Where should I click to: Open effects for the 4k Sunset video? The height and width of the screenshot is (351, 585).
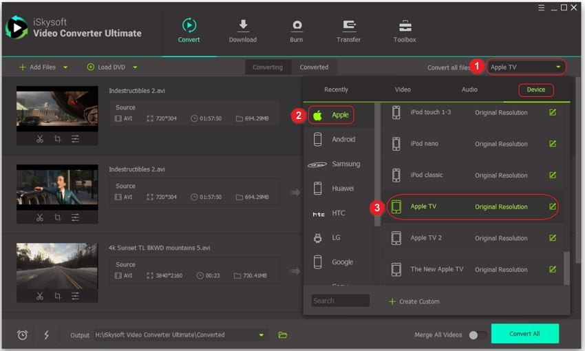click(75, 296)
